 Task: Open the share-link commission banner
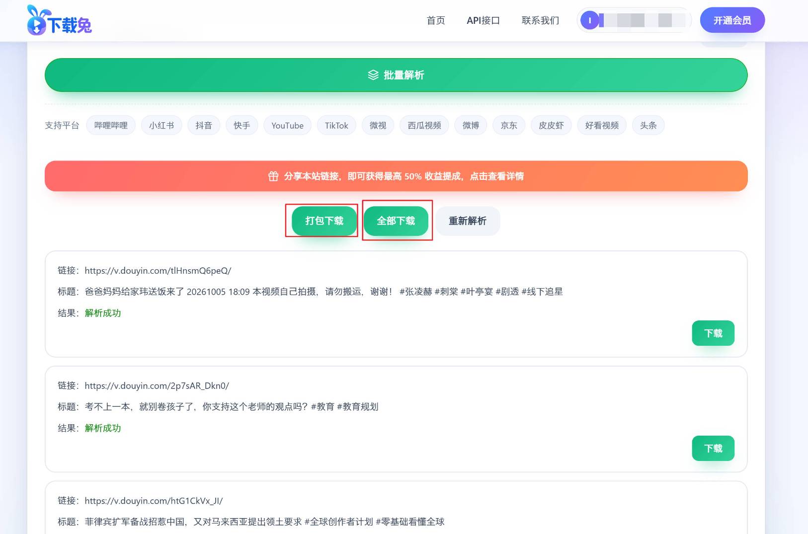[x=396, y=176]
